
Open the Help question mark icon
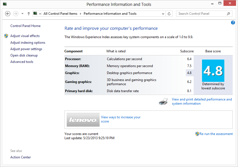233,23
